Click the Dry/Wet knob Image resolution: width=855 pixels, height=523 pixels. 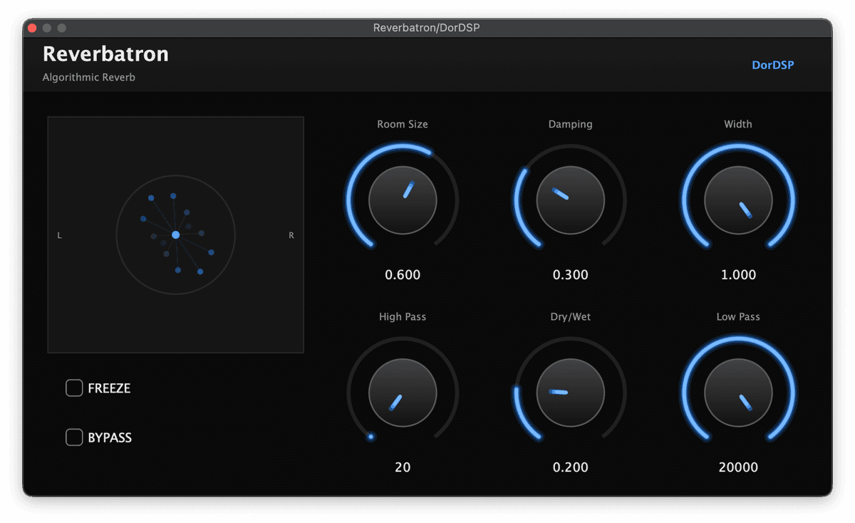click(570, 392)
